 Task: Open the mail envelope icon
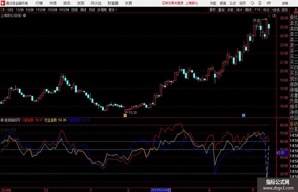(x=269, y=3)
